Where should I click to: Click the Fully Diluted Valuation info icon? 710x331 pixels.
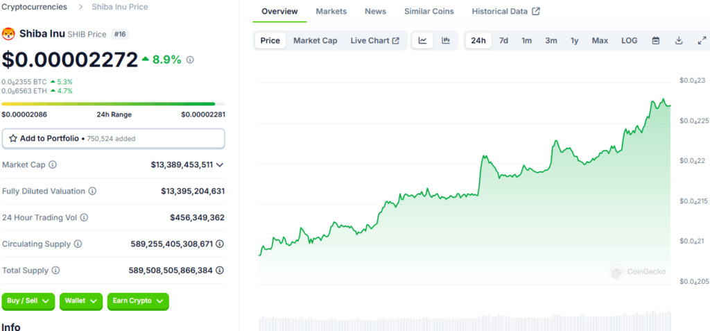click(92, 192)
